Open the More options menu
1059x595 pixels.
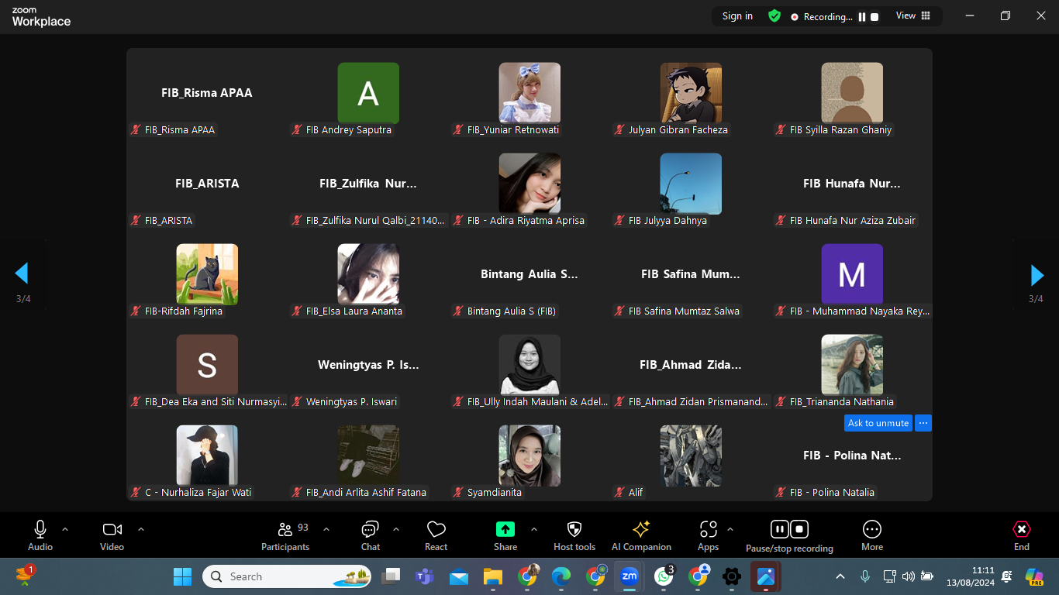pos(871,530)
